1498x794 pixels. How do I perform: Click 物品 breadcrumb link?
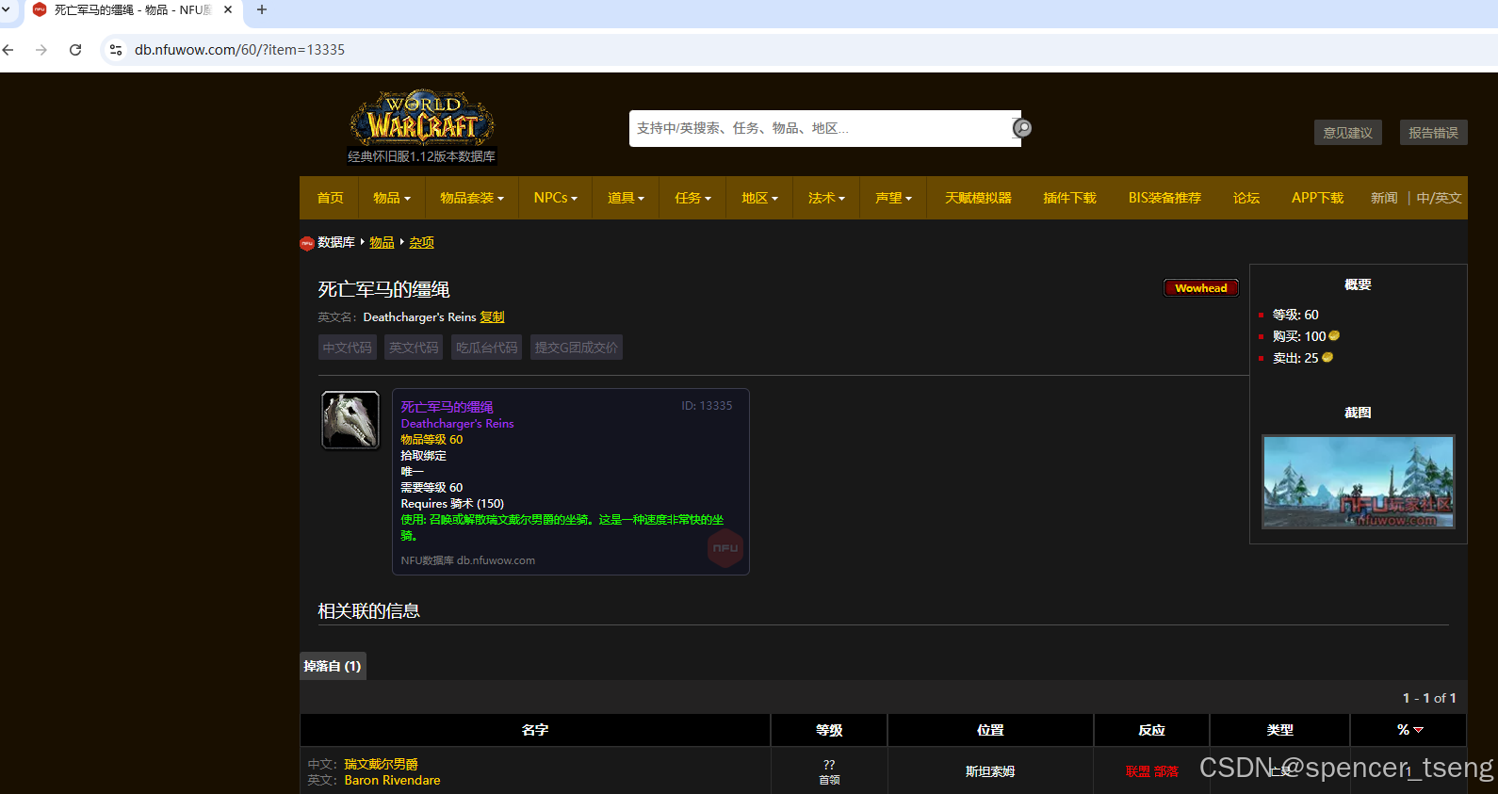tap(382, 243)
